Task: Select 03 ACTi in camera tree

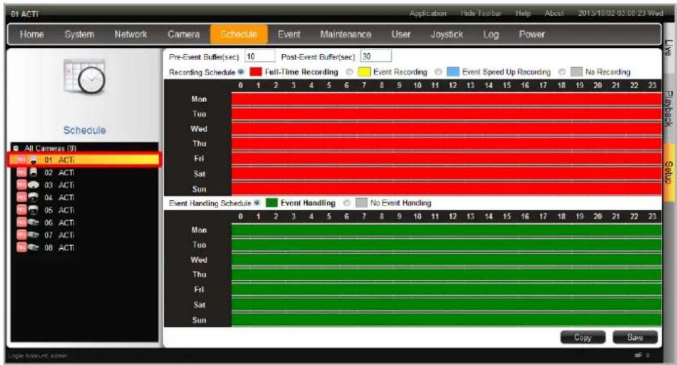Action: pyautogui.click(x=84, y=185)
